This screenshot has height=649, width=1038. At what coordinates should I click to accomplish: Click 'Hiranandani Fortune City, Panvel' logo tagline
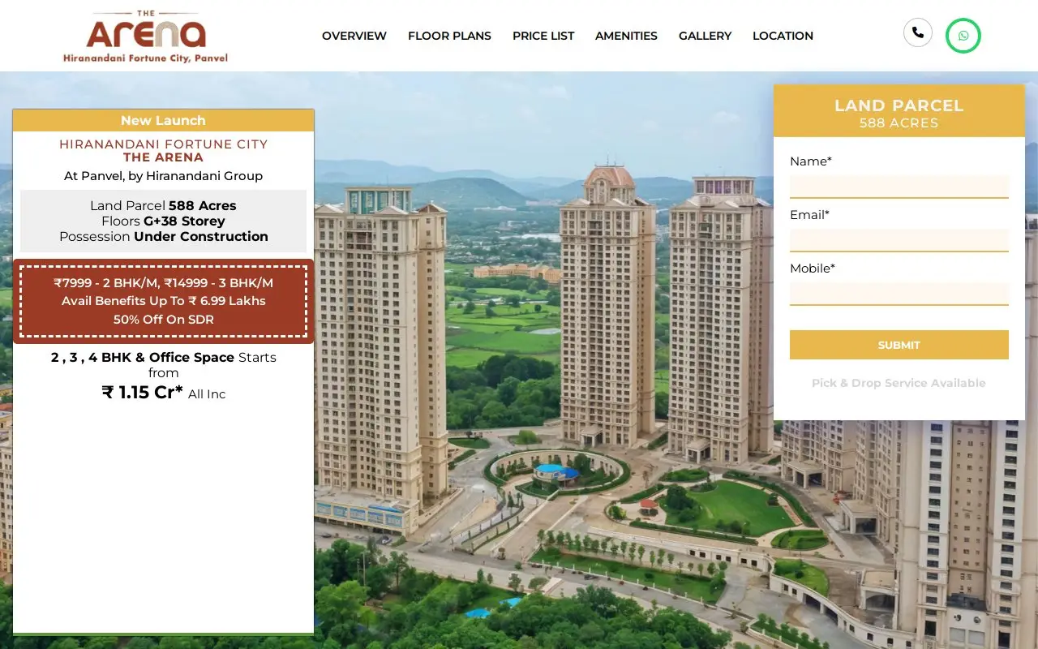146,58
